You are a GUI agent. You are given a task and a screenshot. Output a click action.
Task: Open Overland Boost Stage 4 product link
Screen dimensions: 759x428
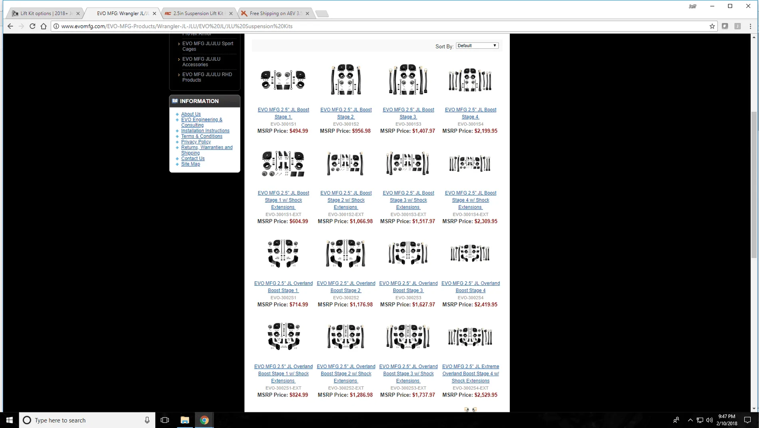coord(471,287)
